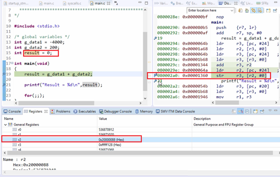This screenshot has height=177, width=280.
Task: Switch to the startup_stm editor tab
Action: [16, 3]
